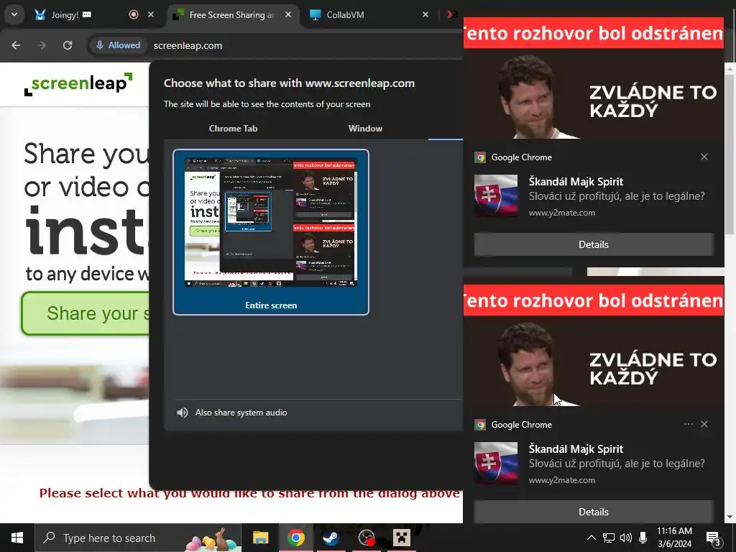The width and height of the screenshot is (736, 552).
Task: Dismiss the bottom Google Chrome notification
Action: (704, 424)
